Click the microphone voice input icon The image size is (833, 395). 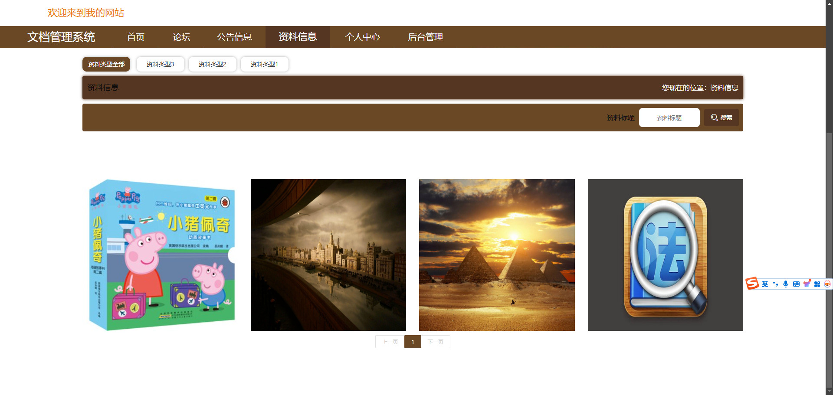(x=786, y=284)
